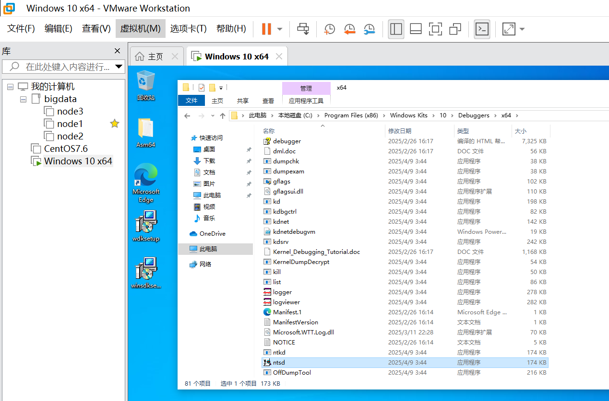Close the 主页 tab

coord(175,57)
